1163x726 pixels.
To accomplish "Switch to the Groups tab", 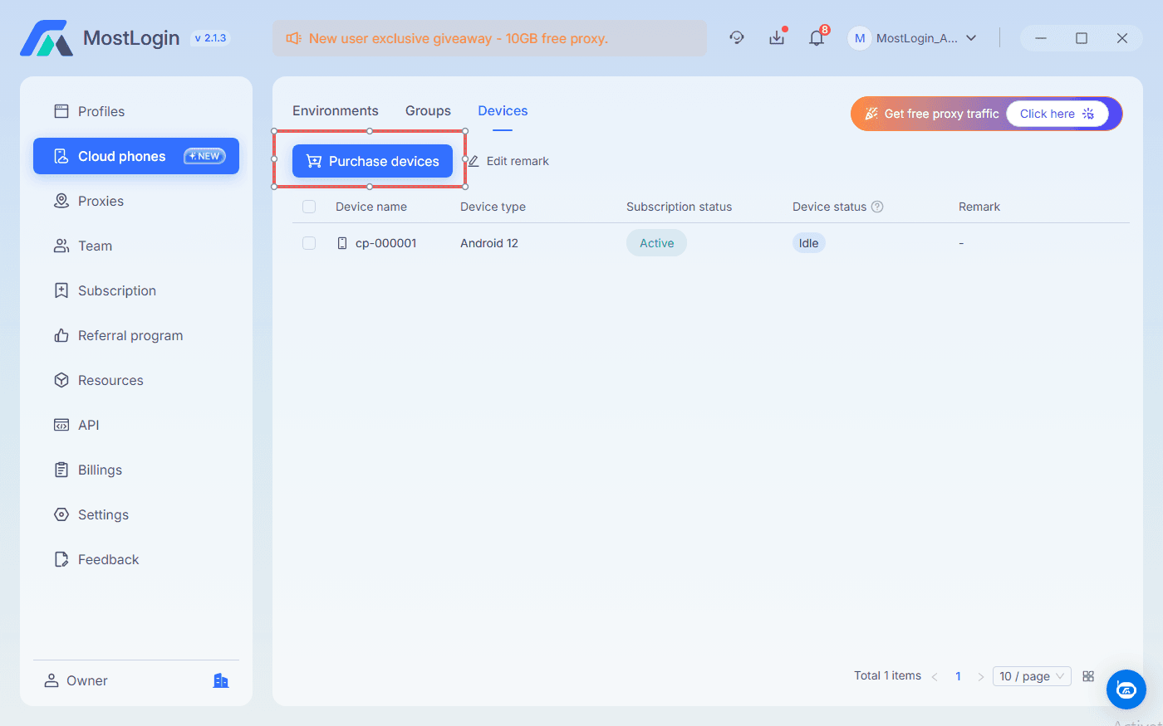I will [428, 110].
